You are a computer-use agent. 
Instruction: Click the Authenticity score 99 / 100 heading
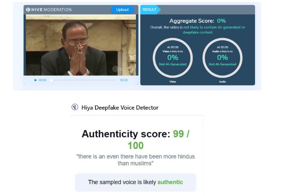(x=135, y=140)
